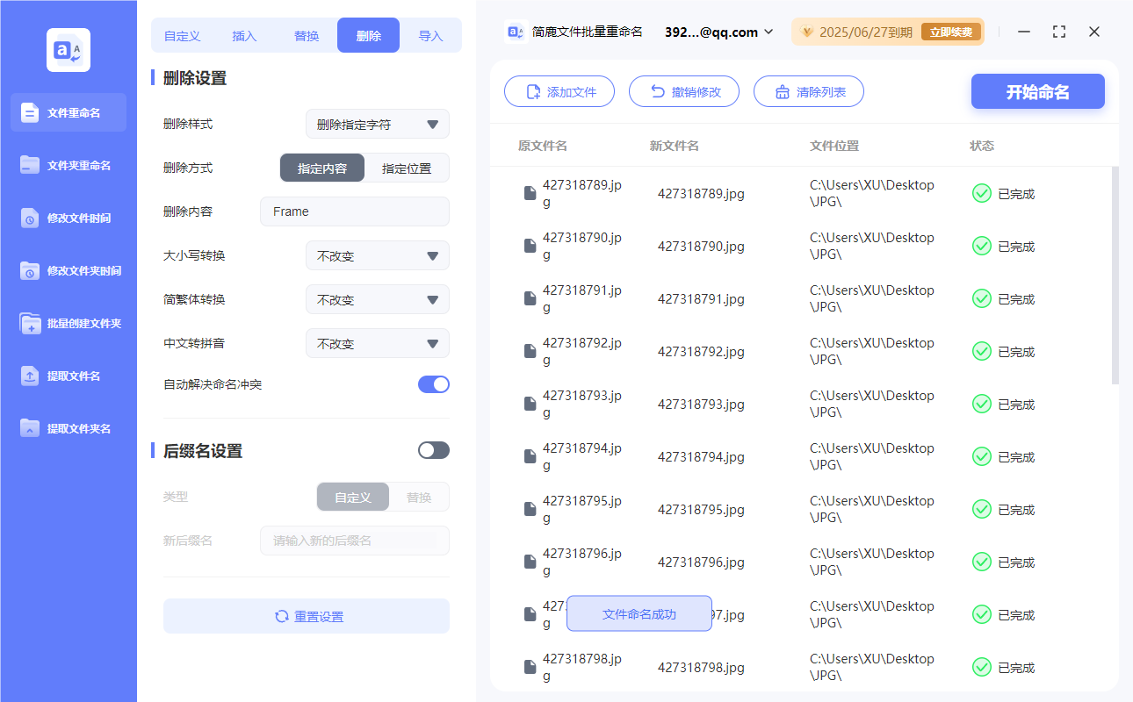Image resolution: width=1133 pixels, height=702 pixels.
Task: Click the file icon for 427318795.jpg
Action: [x=530, y=509]
